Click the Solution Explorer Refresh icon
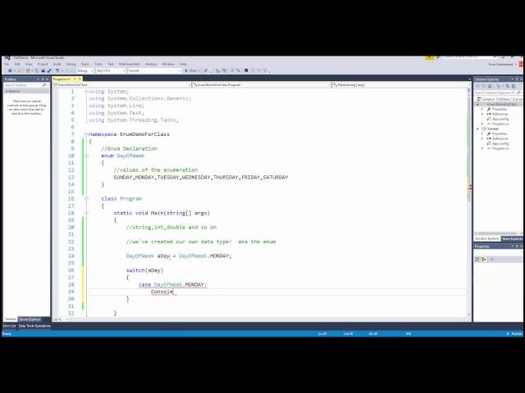The height and width of the screenshot is (393, 525). point(514,86)
